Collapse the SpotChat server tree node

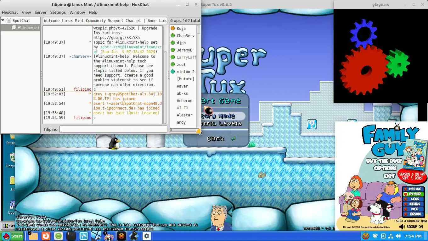[x=3, y=20]
